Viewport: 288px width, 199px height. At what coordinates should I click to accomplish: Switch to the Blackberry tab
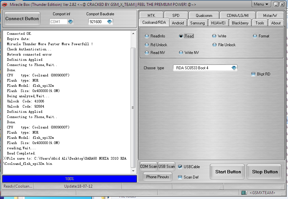coord(240,23)
